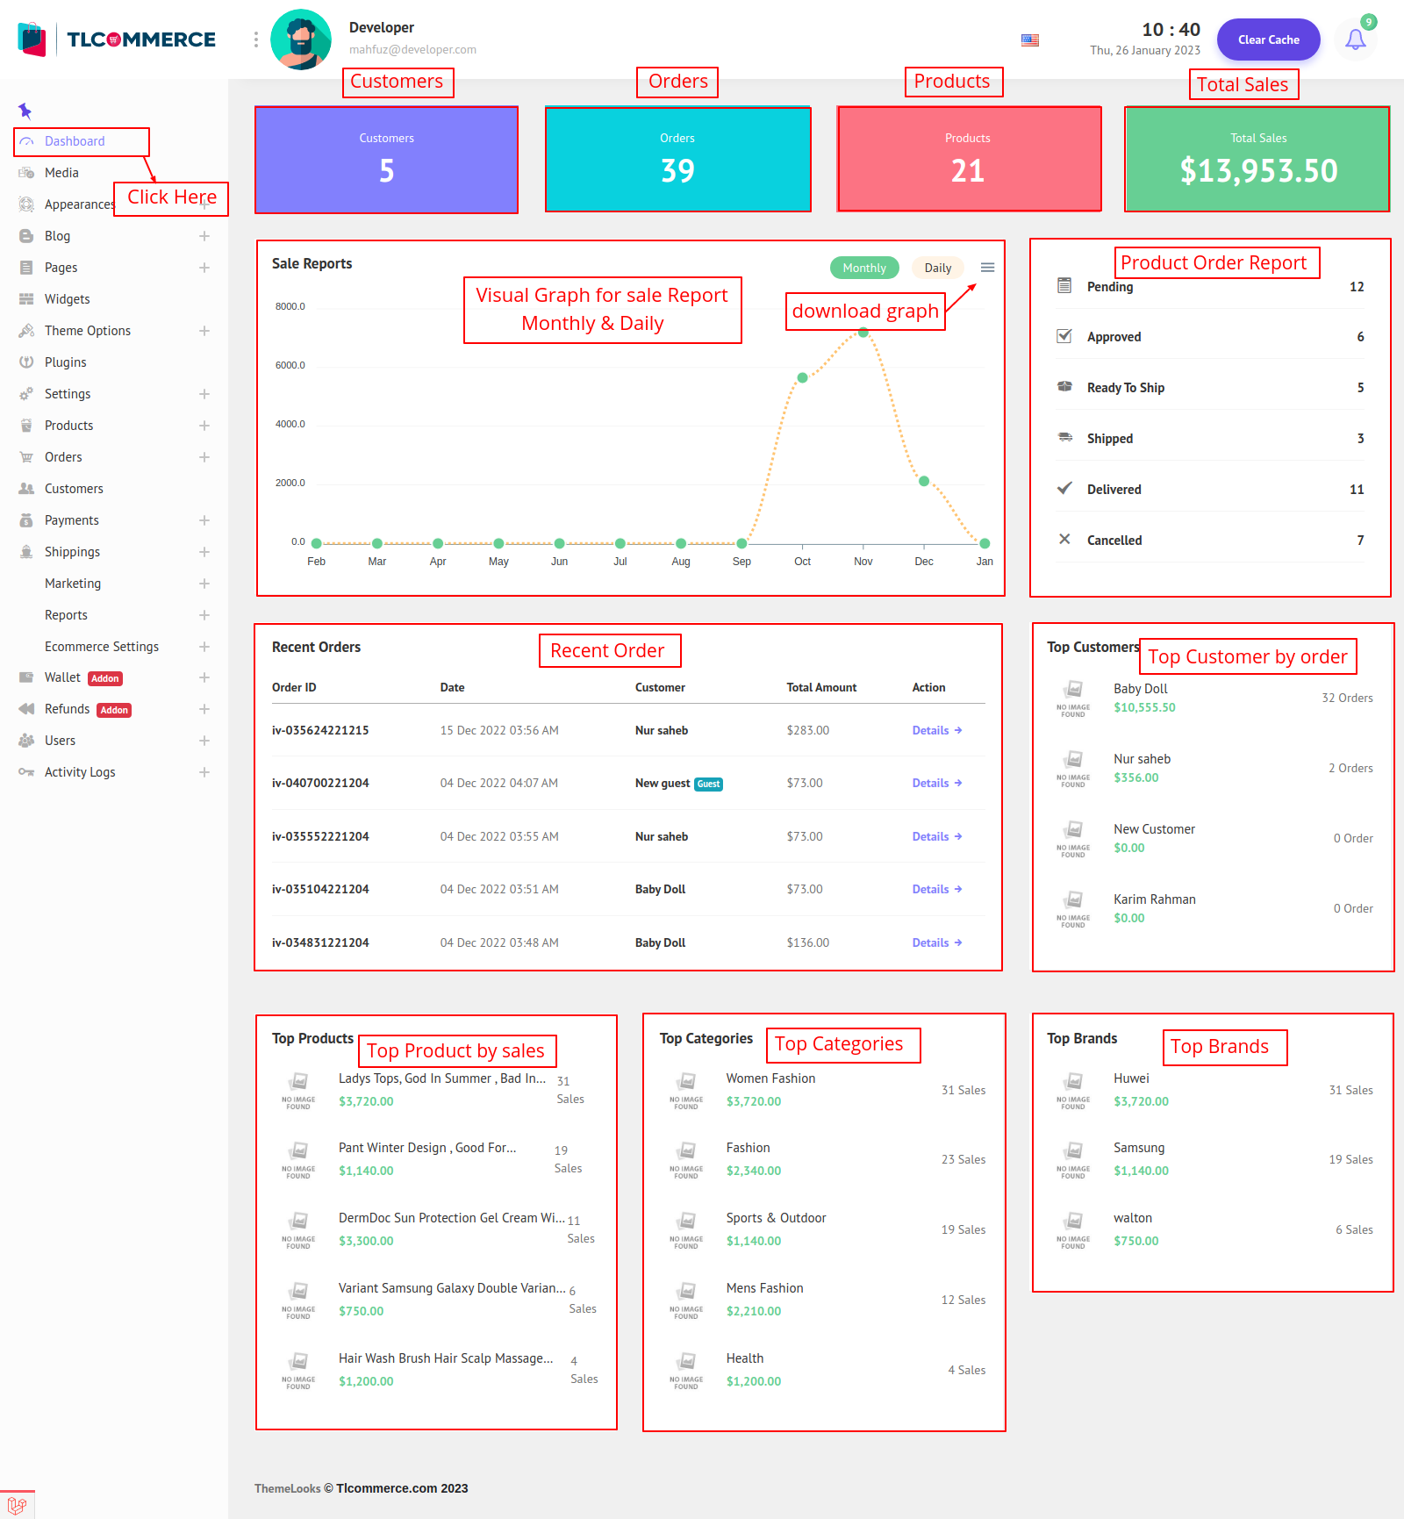Open the Plugins sidebar menu item
The width and height of the screenshot is (1404, 1519).
pos(65,362)
